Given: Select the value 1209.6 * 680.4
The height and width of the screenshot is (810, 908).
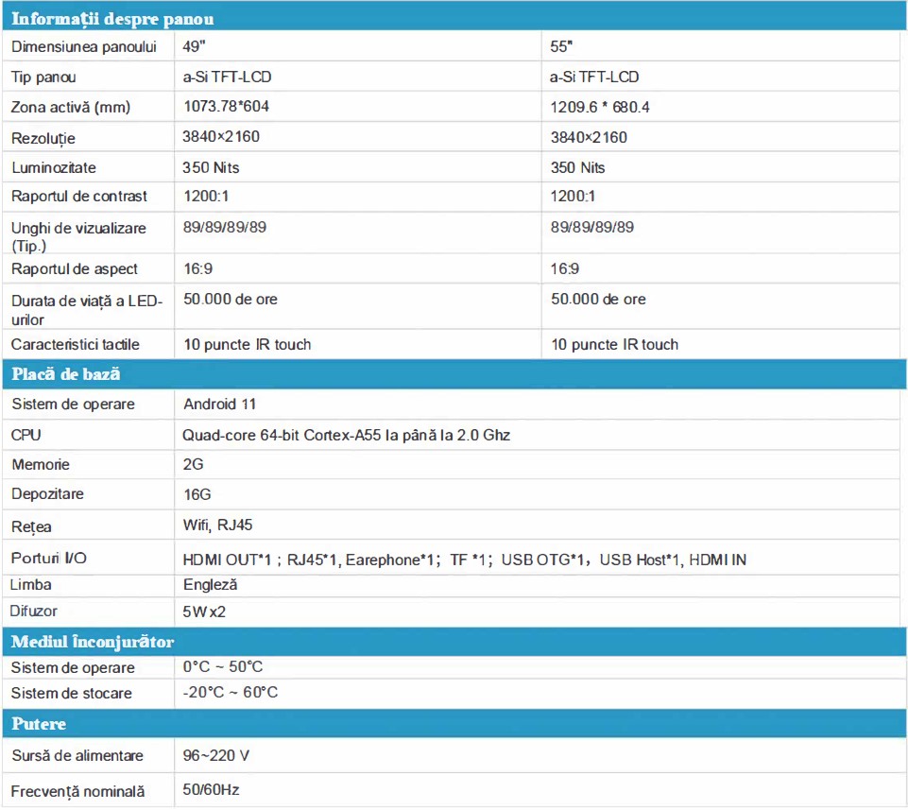Looking at the screenshot, I should click(x=599, y=107).
